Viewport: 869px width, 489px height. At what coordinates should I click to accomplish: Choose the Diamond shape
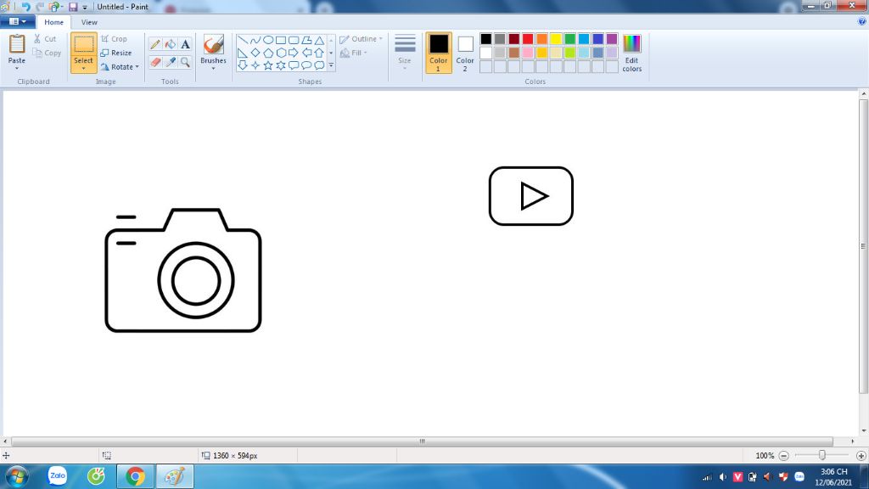pyautogui.click(x=255, y=53)
